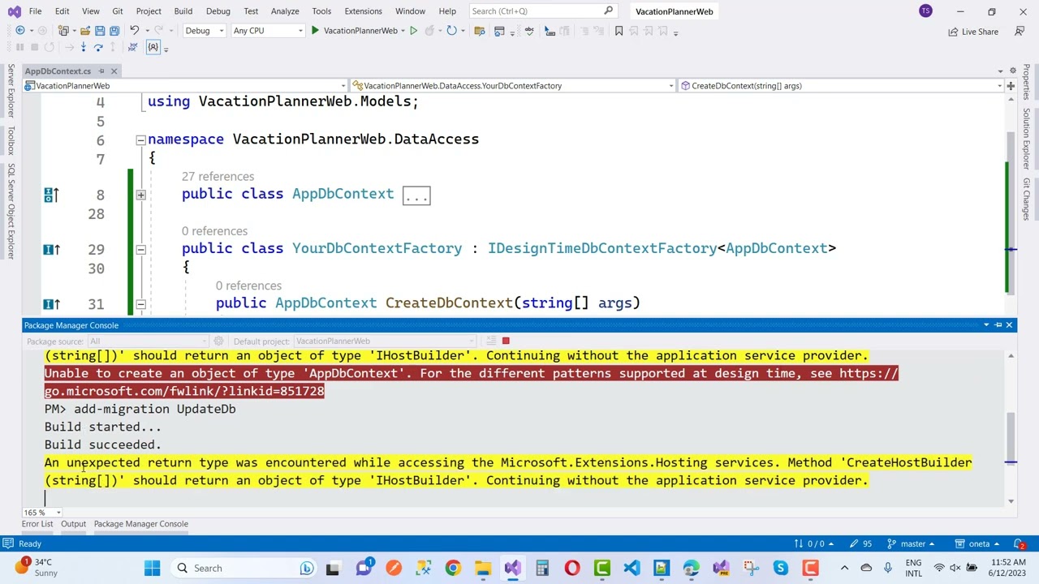Click the Package Manager Console vertical scrollbar thumb

(1011, 437)
